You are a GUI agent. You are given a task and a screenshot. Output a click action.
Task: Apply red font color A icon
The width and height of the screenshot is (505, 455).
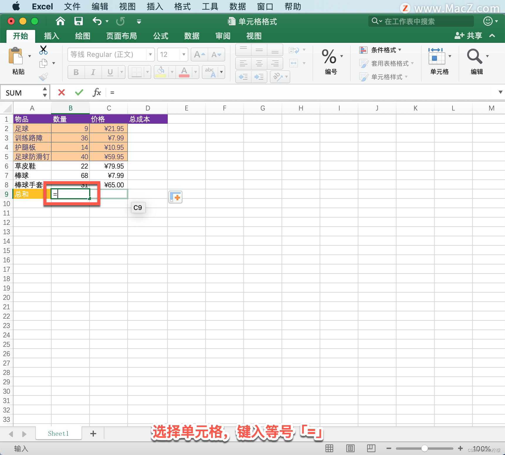pos(184,72)
